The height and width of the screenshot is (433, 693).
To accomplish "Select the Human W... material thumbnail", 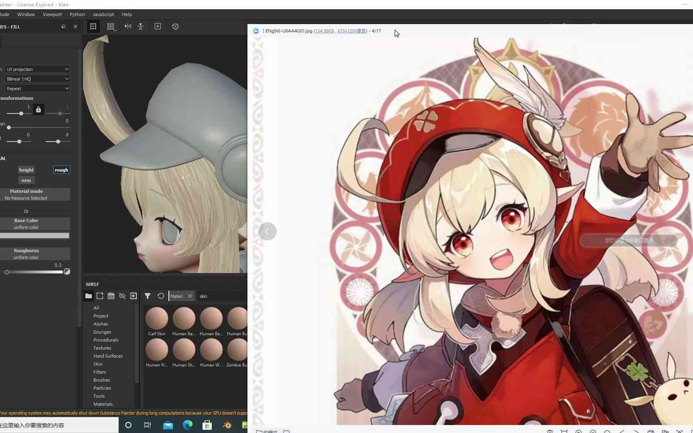I will (211, 350).
